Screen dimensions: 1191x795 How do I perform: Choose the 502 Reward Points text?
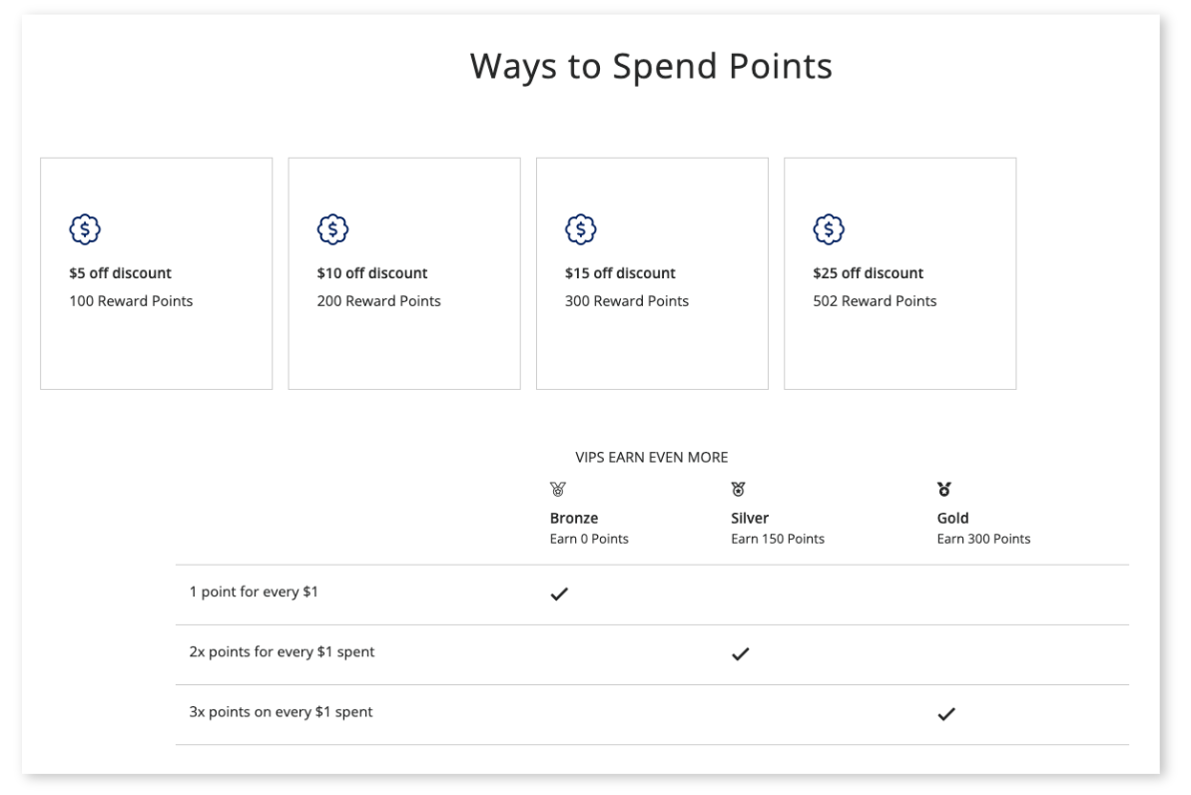875,301
